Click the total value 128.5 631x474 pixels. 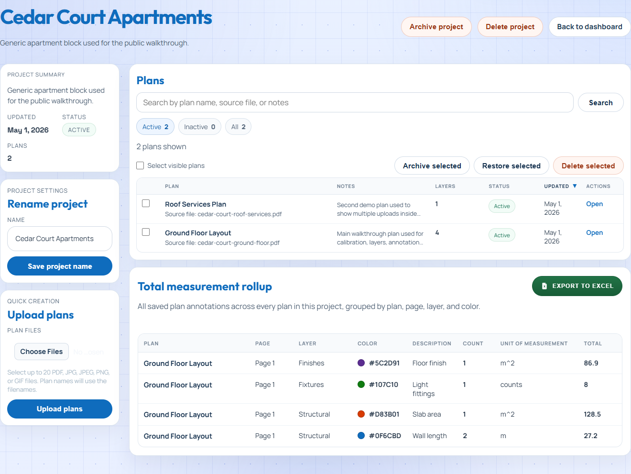coord(592,414)
